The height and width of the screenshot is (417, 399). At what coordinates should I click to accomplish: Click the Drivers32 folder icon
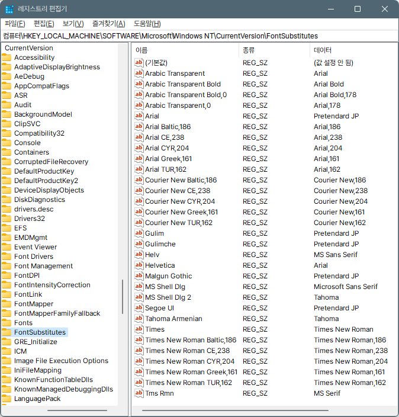pyautogui.click(x=7, y=219)
